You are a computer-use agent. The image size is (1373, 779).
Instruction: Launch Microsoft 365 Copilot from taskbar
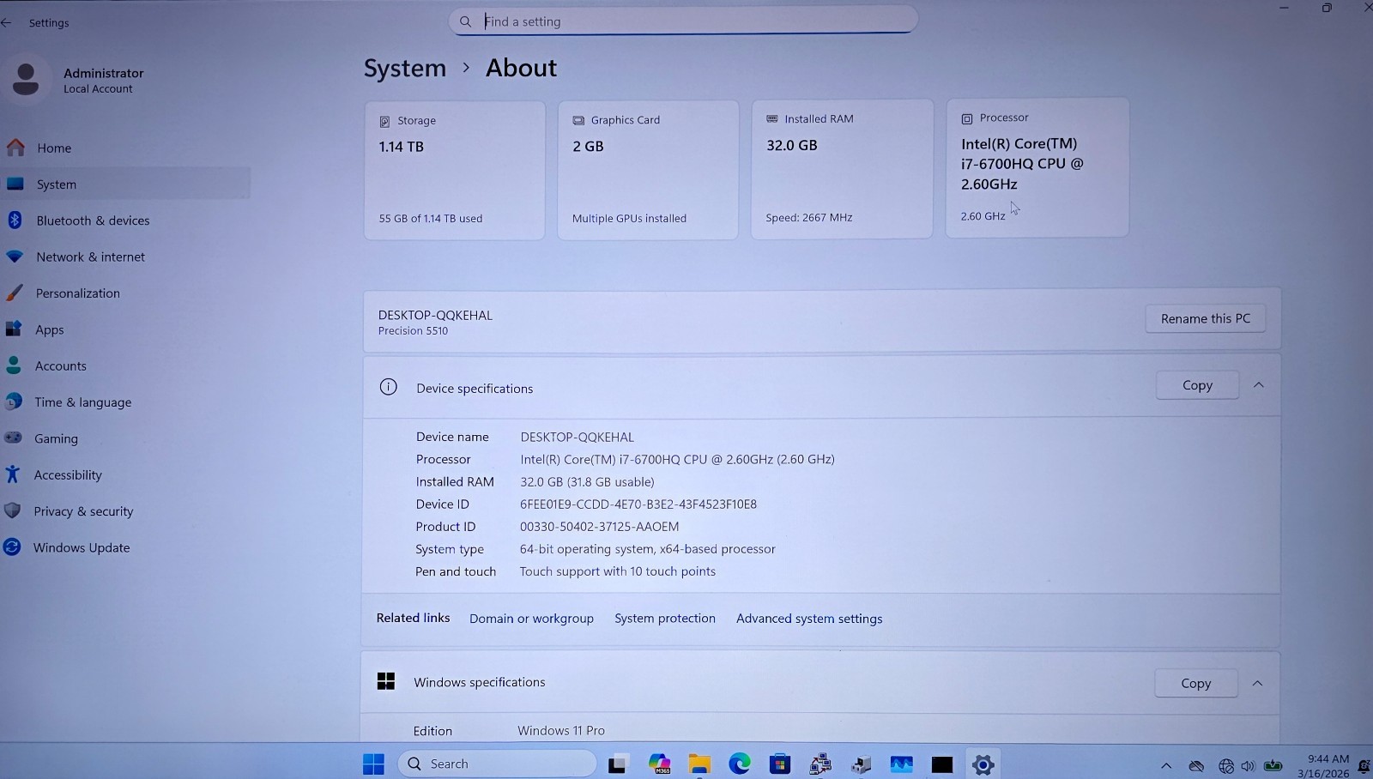click(659, 764)
